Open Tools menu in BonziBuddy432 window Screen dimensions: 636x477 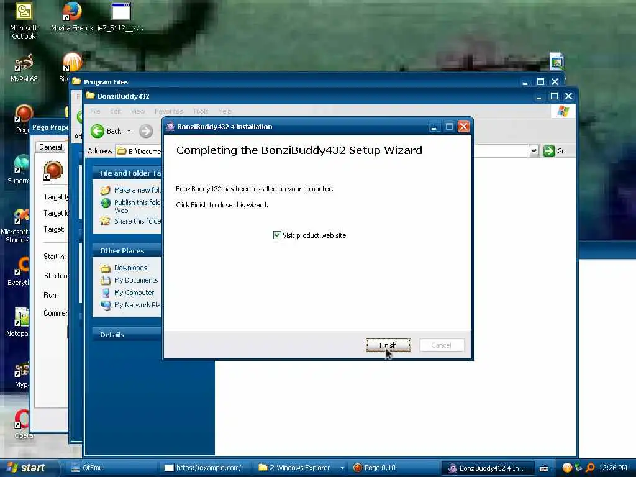[x=201, y=111]
